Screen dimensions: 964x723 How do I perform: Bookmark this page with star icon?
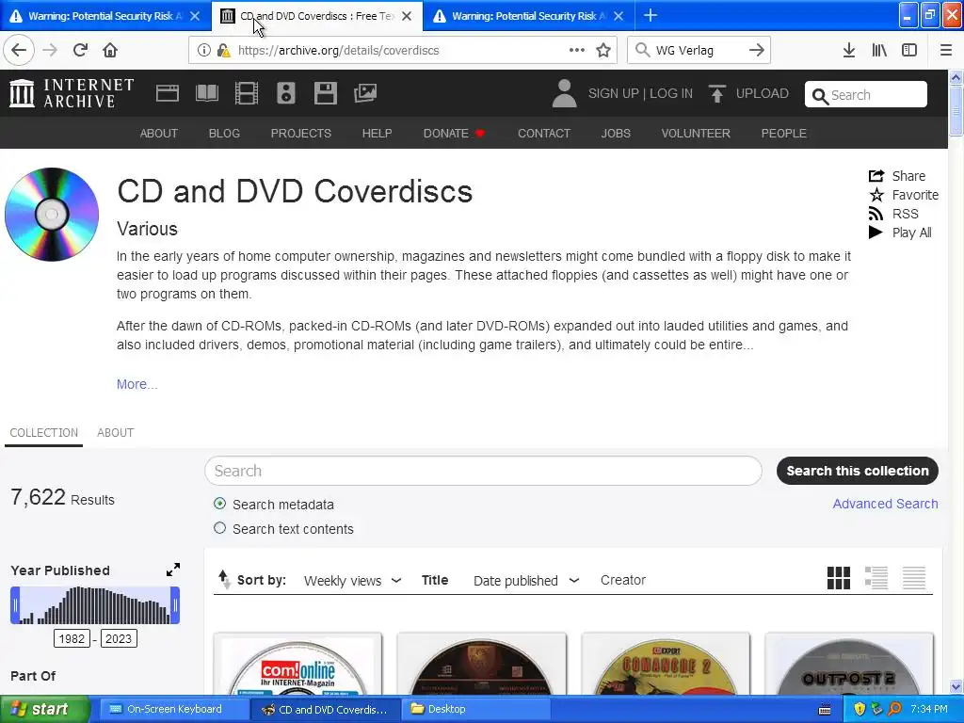[x=603, y=50]
